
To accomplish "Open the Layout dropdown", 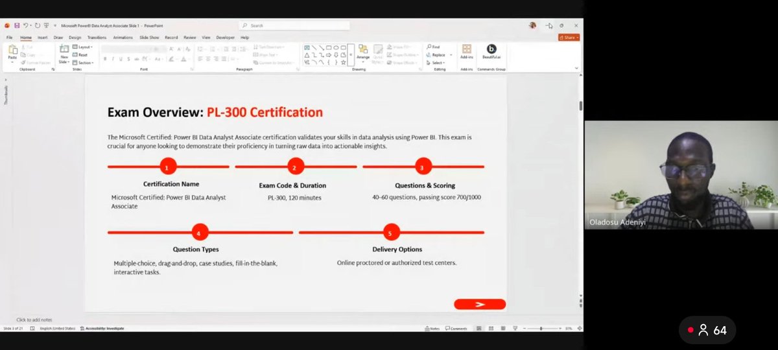I will coord(82,47).
